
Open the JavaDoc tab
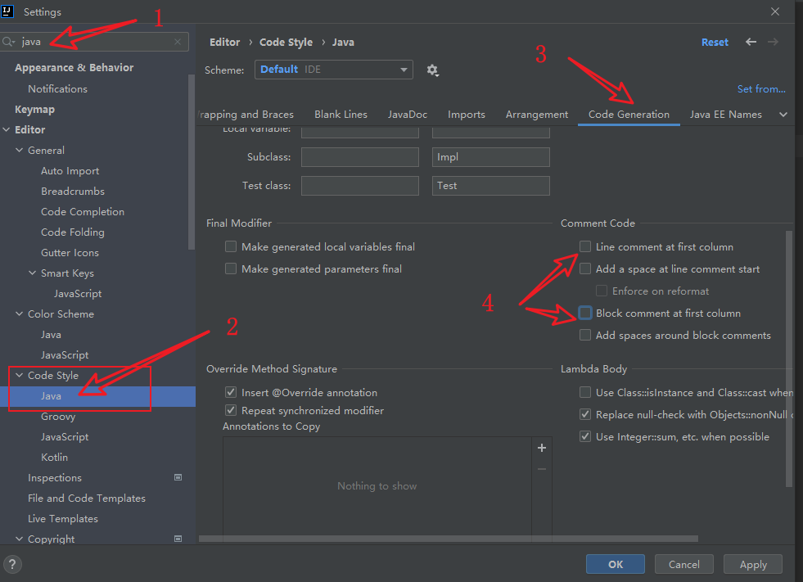(x=408, y=115)
